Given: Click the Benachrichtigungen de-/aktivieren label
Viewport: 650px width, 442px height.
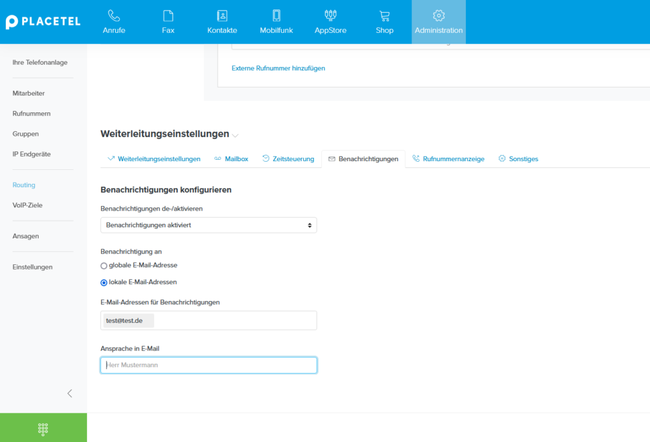Looking at the screenshot, I should point(151,209).
